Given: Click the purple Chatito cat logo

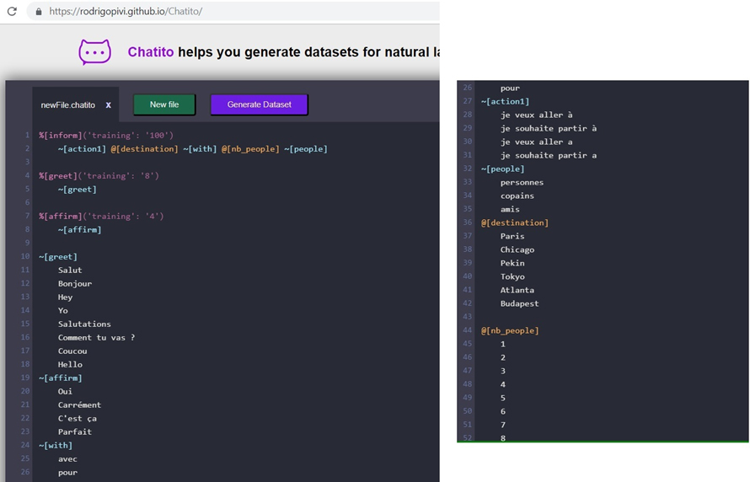Looking at the screenshot, I should tap(94, 52).
